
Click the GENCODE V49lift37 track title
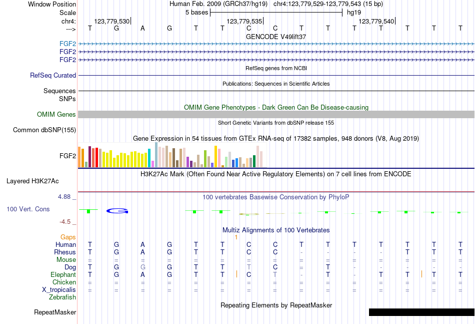tap(276, 37)
